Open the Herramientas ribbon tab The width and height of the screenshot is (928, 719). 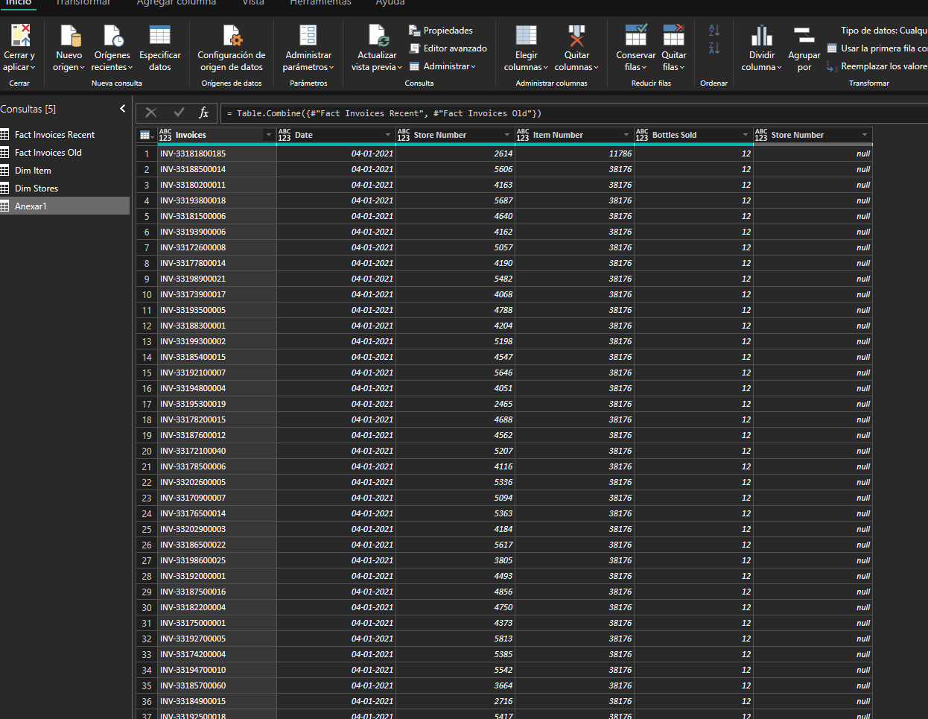pyautogui.click(x=320, y=3)
